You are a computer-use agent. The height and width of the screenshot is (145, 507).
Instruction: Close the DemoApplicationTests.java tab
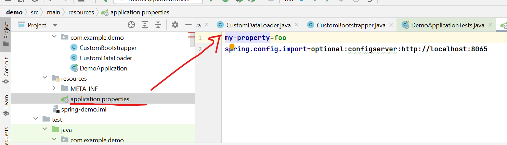[x=490, y=25]
